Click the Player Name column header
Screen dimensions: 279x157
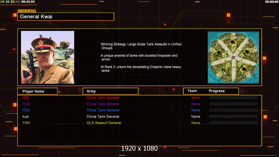coord(37,91)
